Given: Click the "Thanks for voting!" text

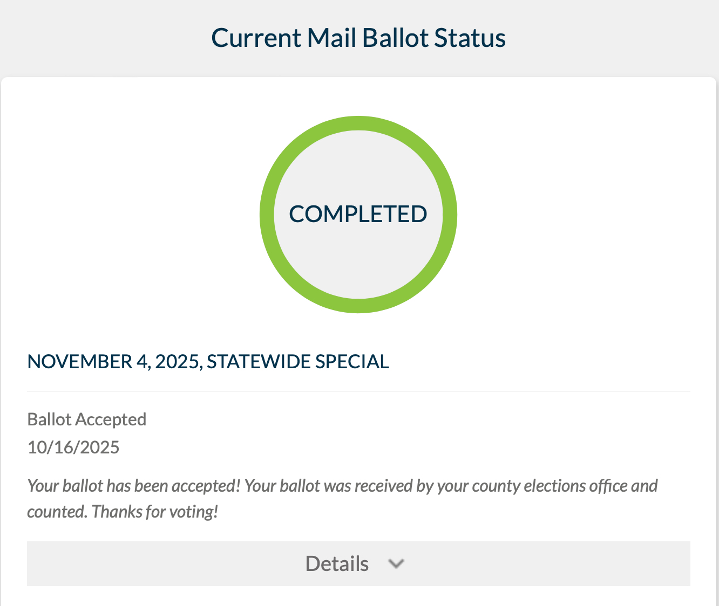Looking at the screenshot, I should [155, 512].
